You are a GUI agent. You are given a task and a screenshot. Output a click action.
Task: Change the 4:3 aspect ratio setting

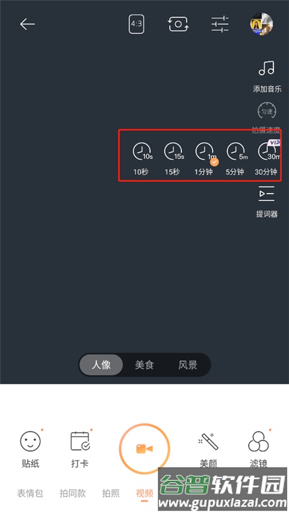click(x=136, y=23)
